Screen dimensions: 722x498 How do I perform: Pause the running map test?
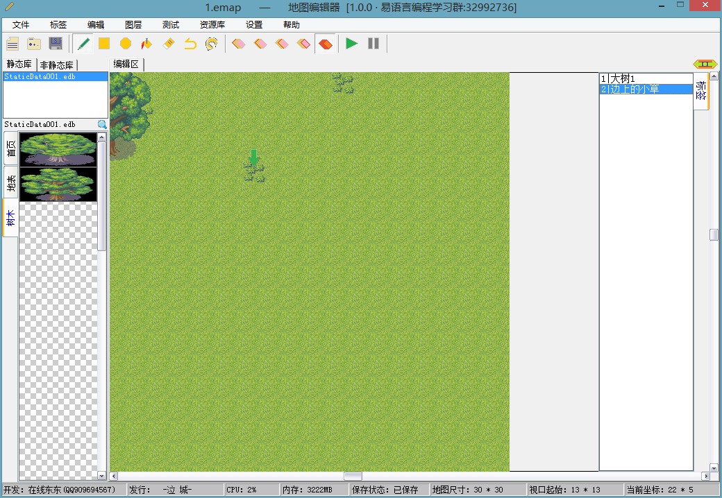tap(373, 44)
